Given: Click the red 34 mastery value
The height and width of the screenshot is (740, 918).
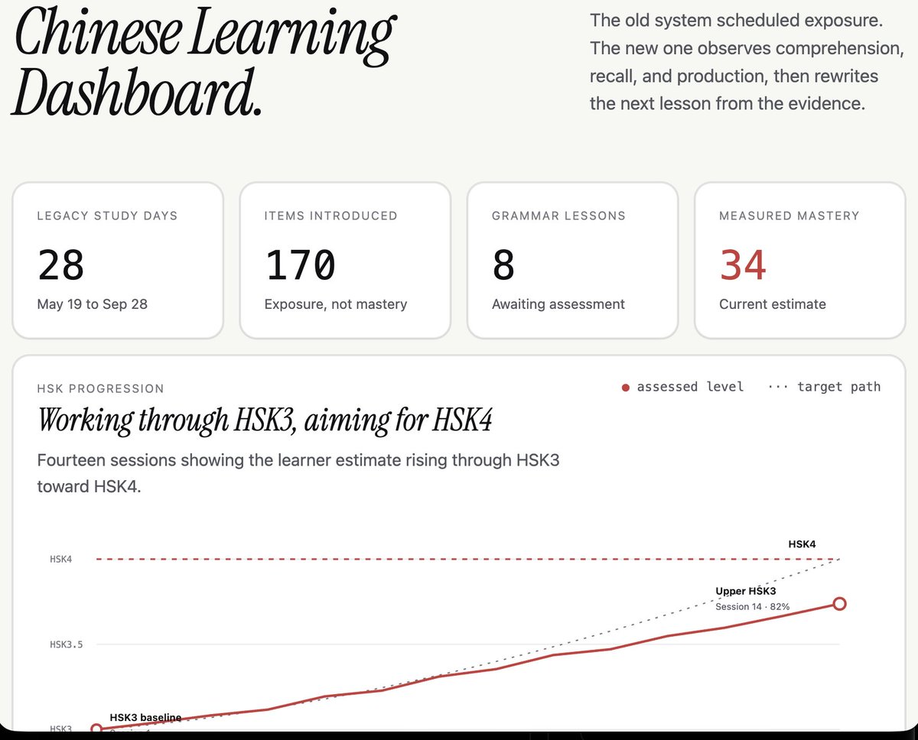Looking at the screenshot, I should coord(743,265).
